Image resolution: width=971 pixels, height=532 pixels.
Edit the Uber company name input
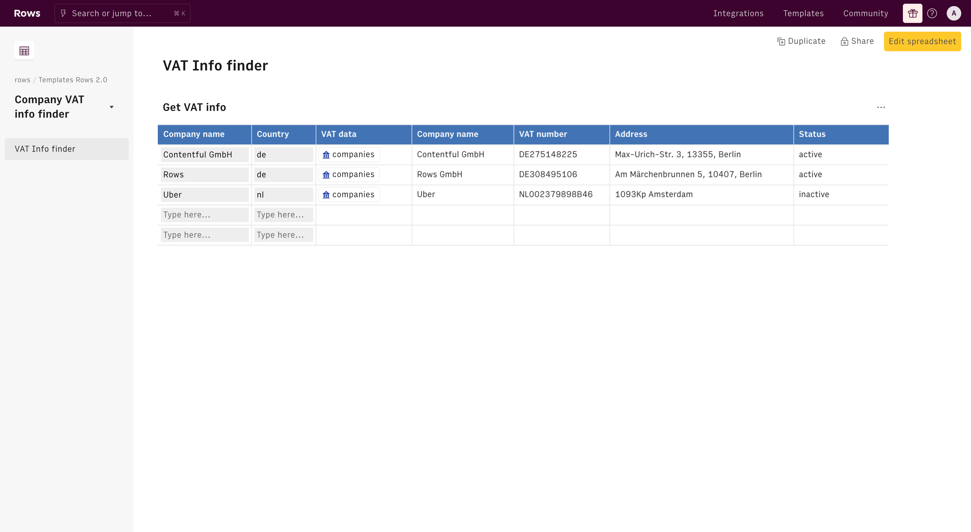click(x=204, y=195)
